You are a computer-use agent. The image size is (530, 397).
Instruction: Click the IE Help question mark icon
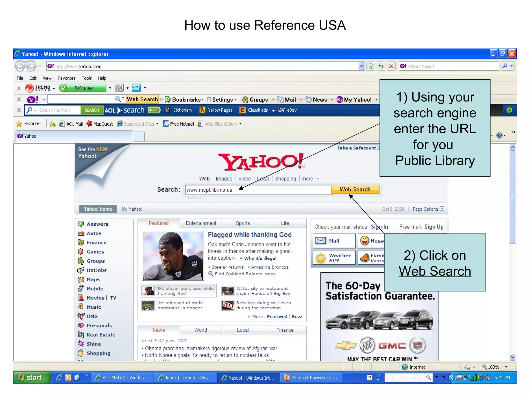[499, 135]
